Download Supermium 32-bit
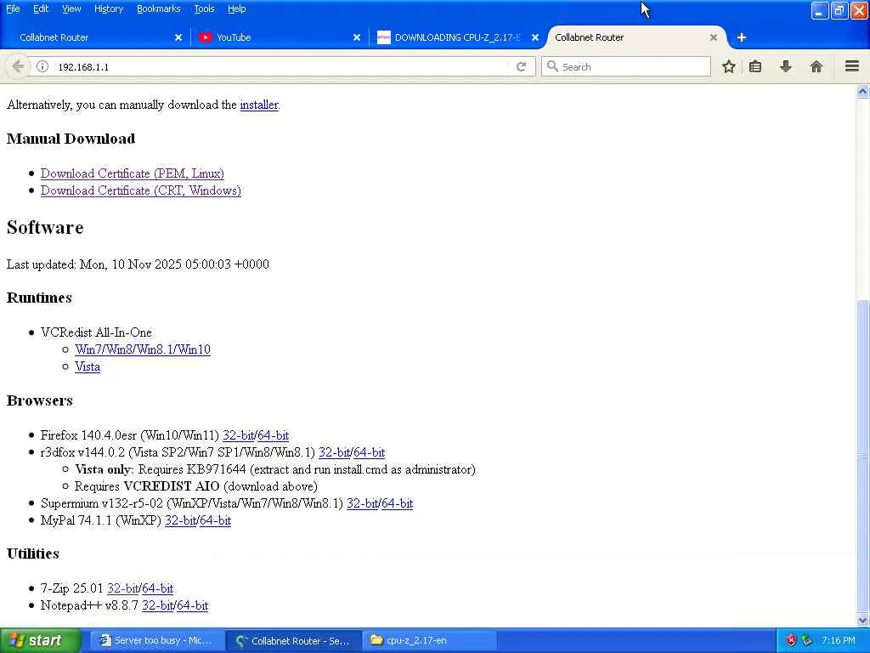Image resolution: width=870 pixels, height=653 pixels. [x=362, y=503]
